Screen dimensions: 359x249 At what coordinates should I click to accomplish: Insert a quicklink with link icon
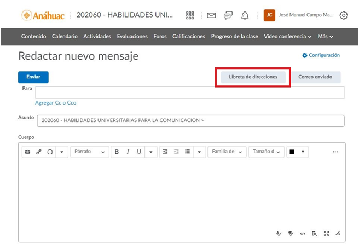point(39,152)
